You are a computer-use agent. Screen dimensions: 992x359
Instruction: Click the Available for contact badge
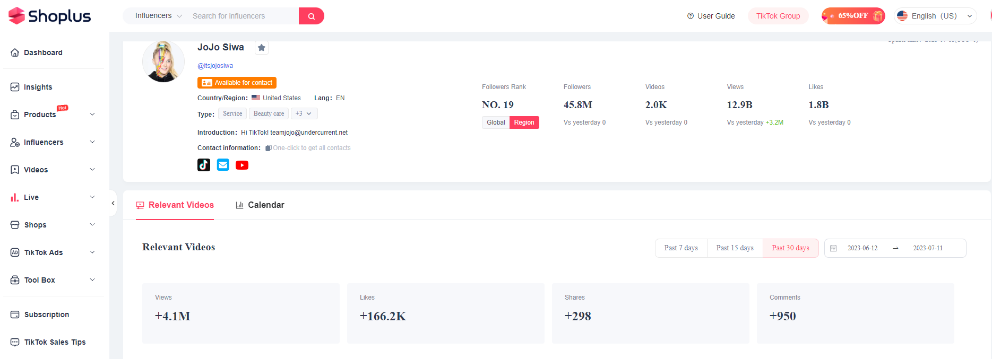click(237, 83)
